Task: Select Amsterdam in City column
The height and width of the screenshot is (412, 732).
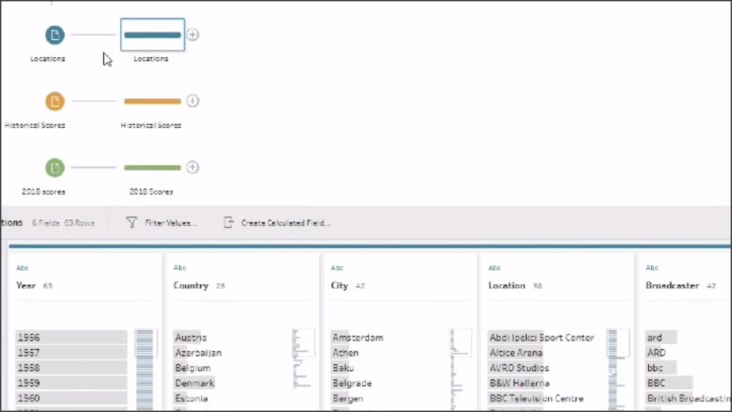Action: click(357, 338)
